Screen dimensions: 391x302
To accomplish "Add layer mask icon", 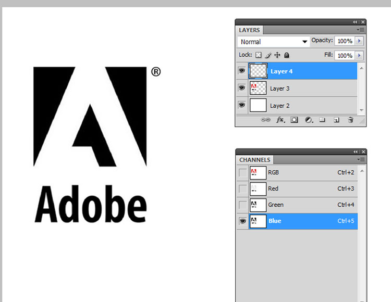I will [294, 120].
